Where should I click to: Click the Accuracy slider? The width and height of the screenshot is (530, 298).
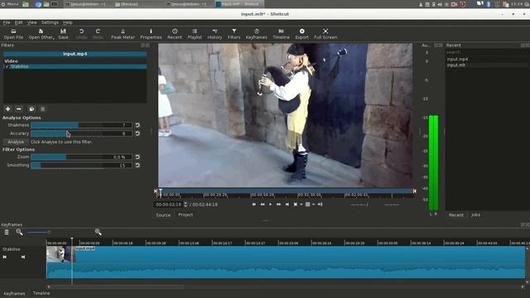click(x=81, y=133)
